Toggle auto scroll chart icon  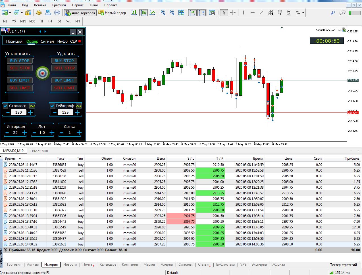192,13
